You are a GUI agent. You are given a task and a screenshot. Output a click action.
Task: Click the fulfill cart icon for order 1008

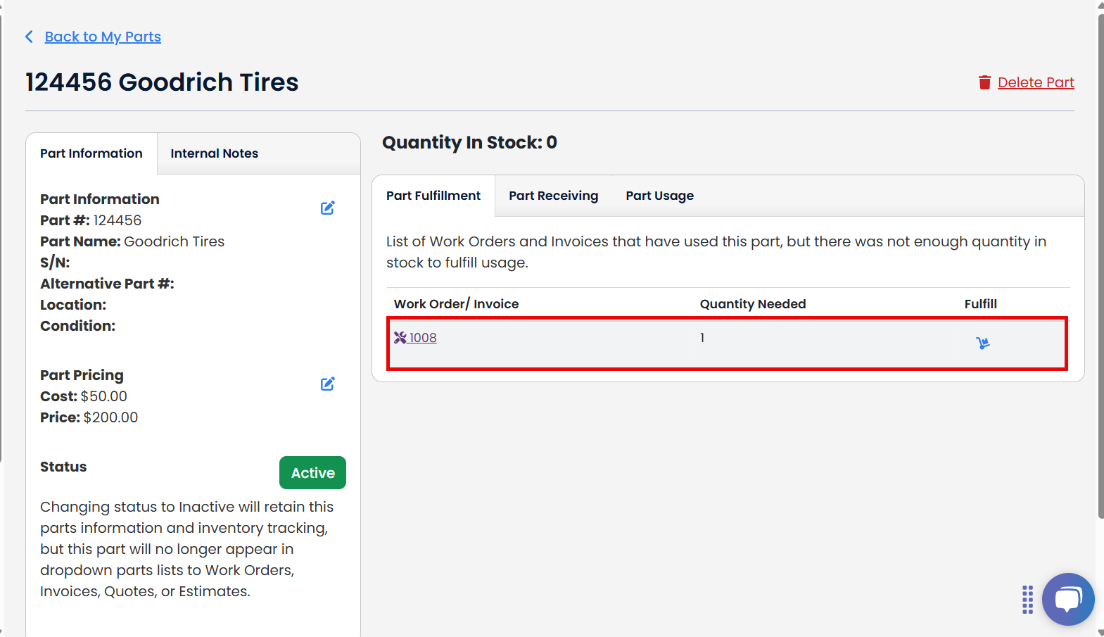coord(982,343)
